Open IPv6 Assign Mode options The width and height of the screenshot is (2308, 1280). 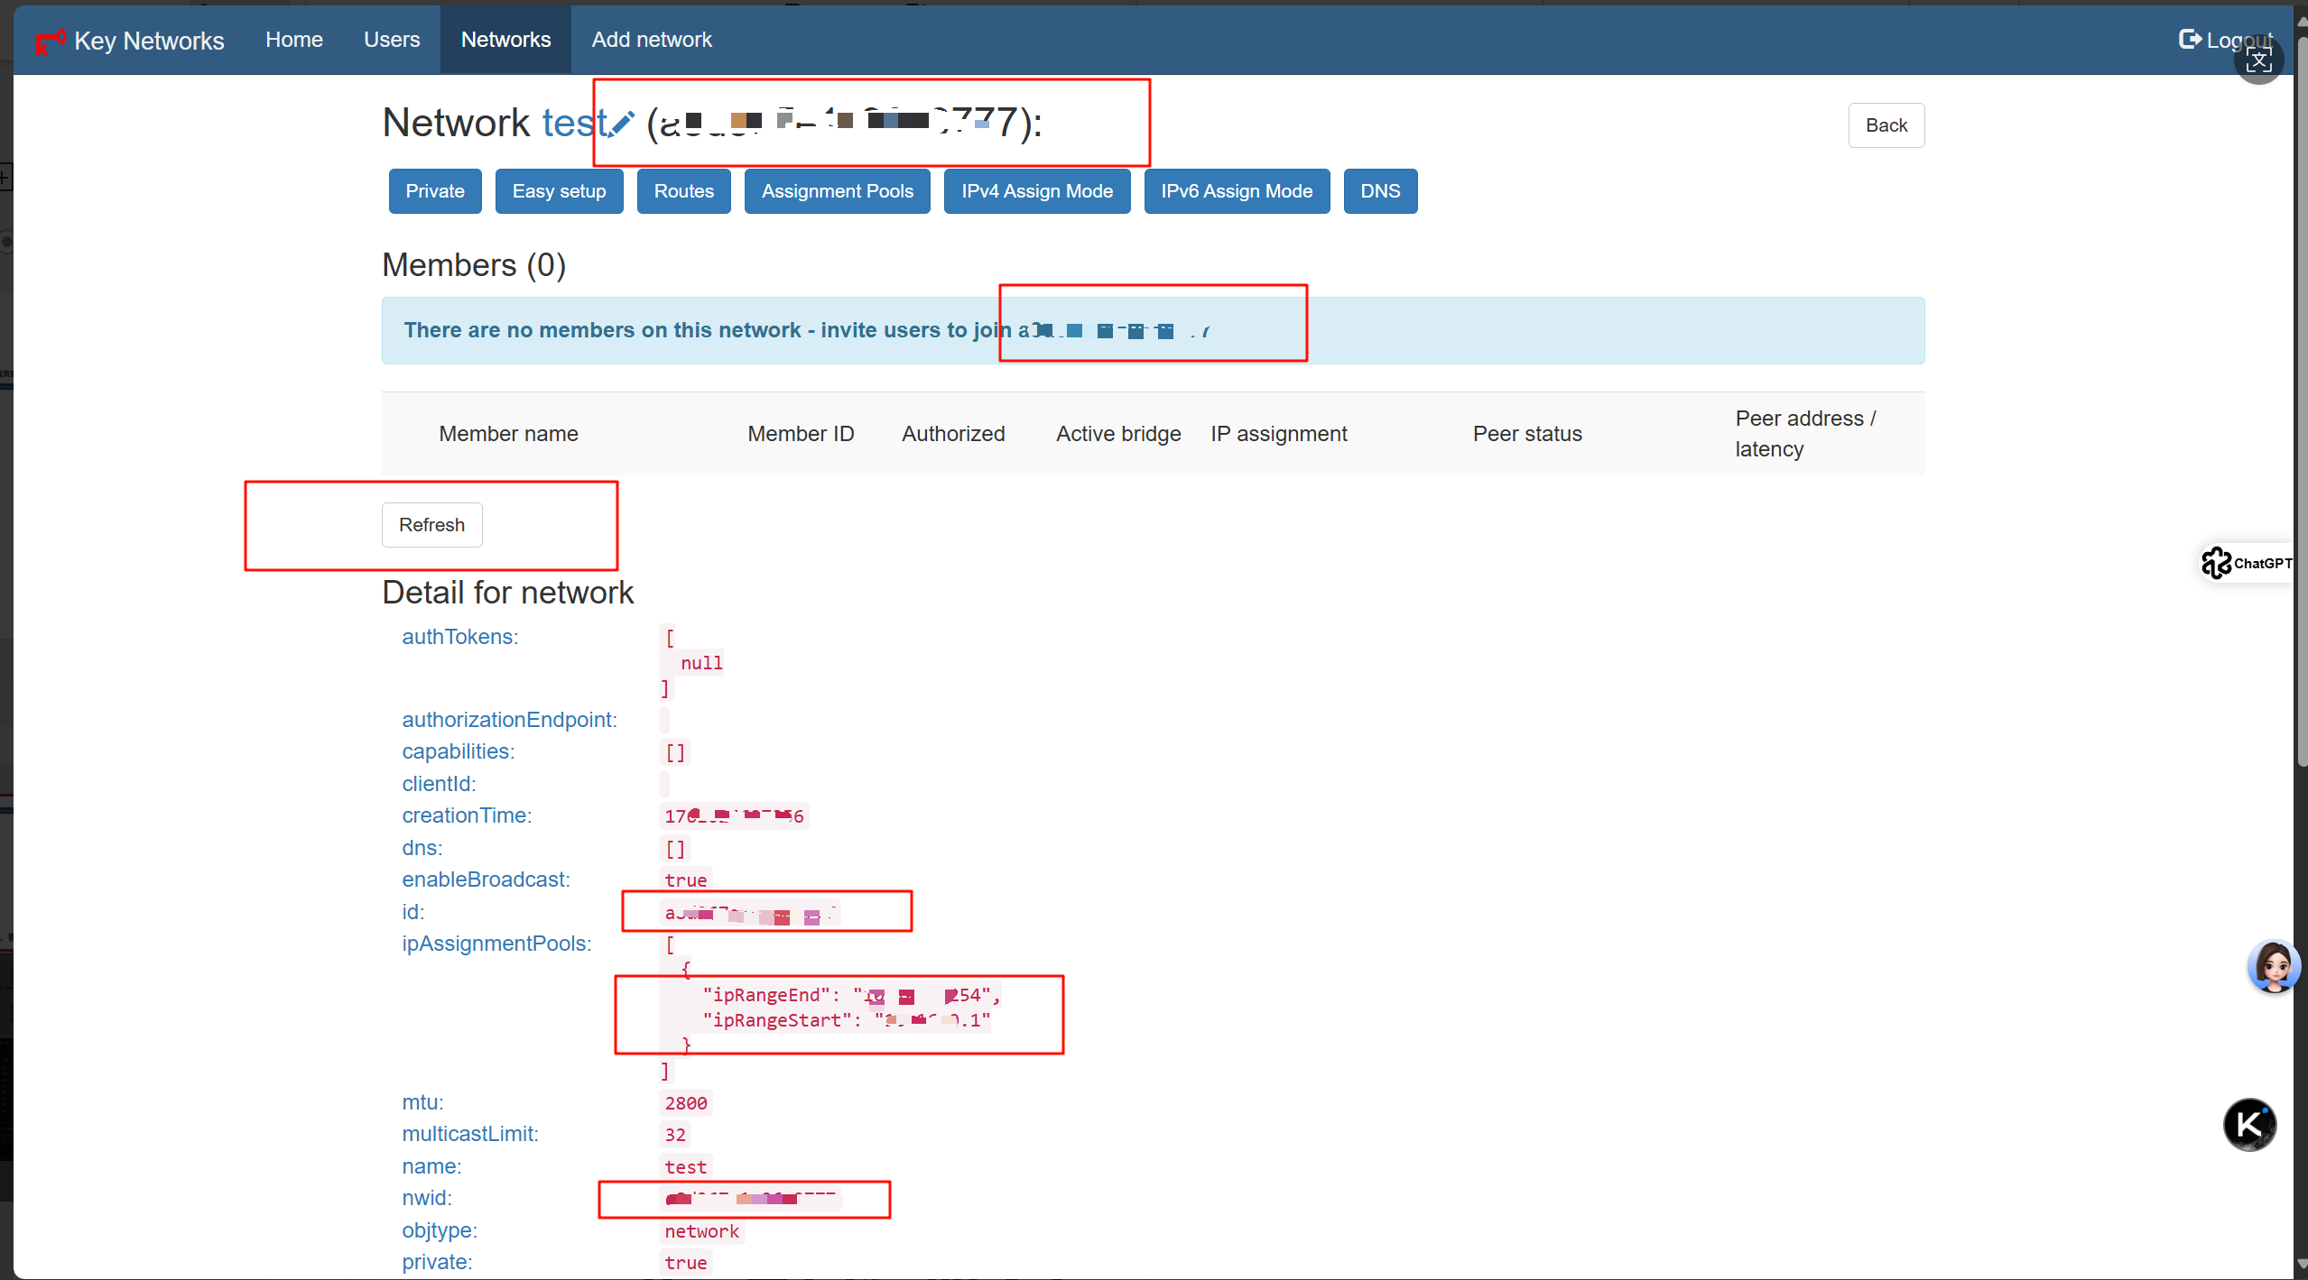pyautogui.click(x=1236, y=191)
